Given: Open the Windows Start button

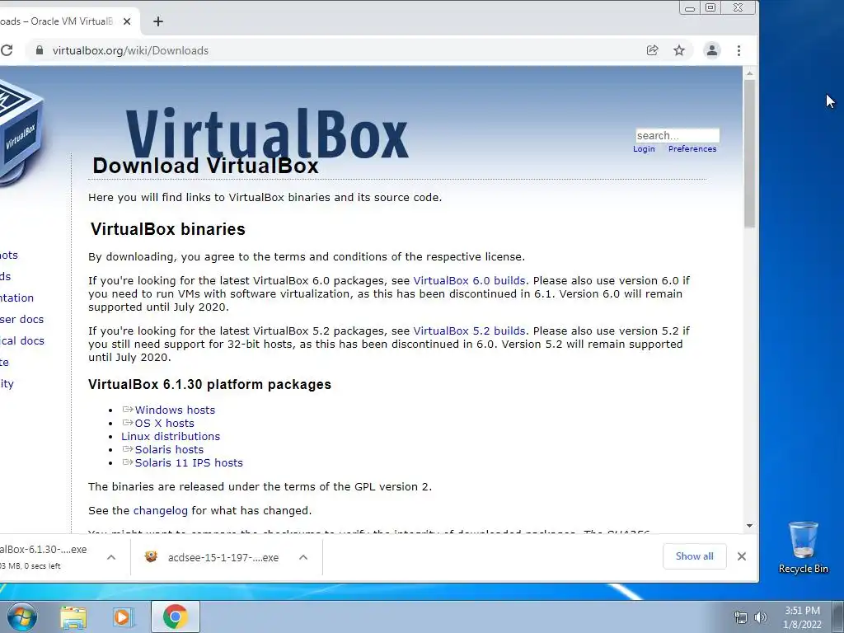Looking at the screenshot, I should [x=21, y=617].
